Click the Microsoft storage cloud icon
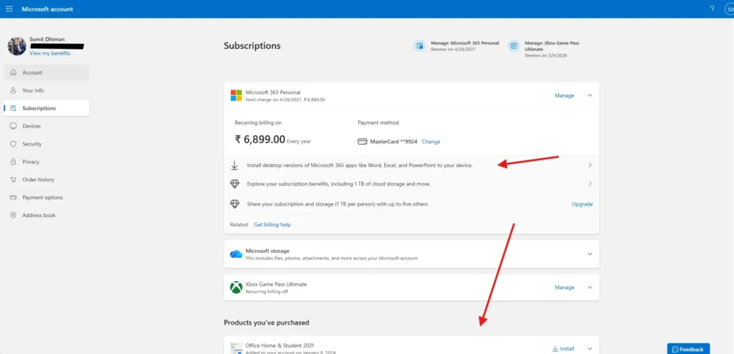The width and height of the screenshot is (734, 354). coord(236,254)
